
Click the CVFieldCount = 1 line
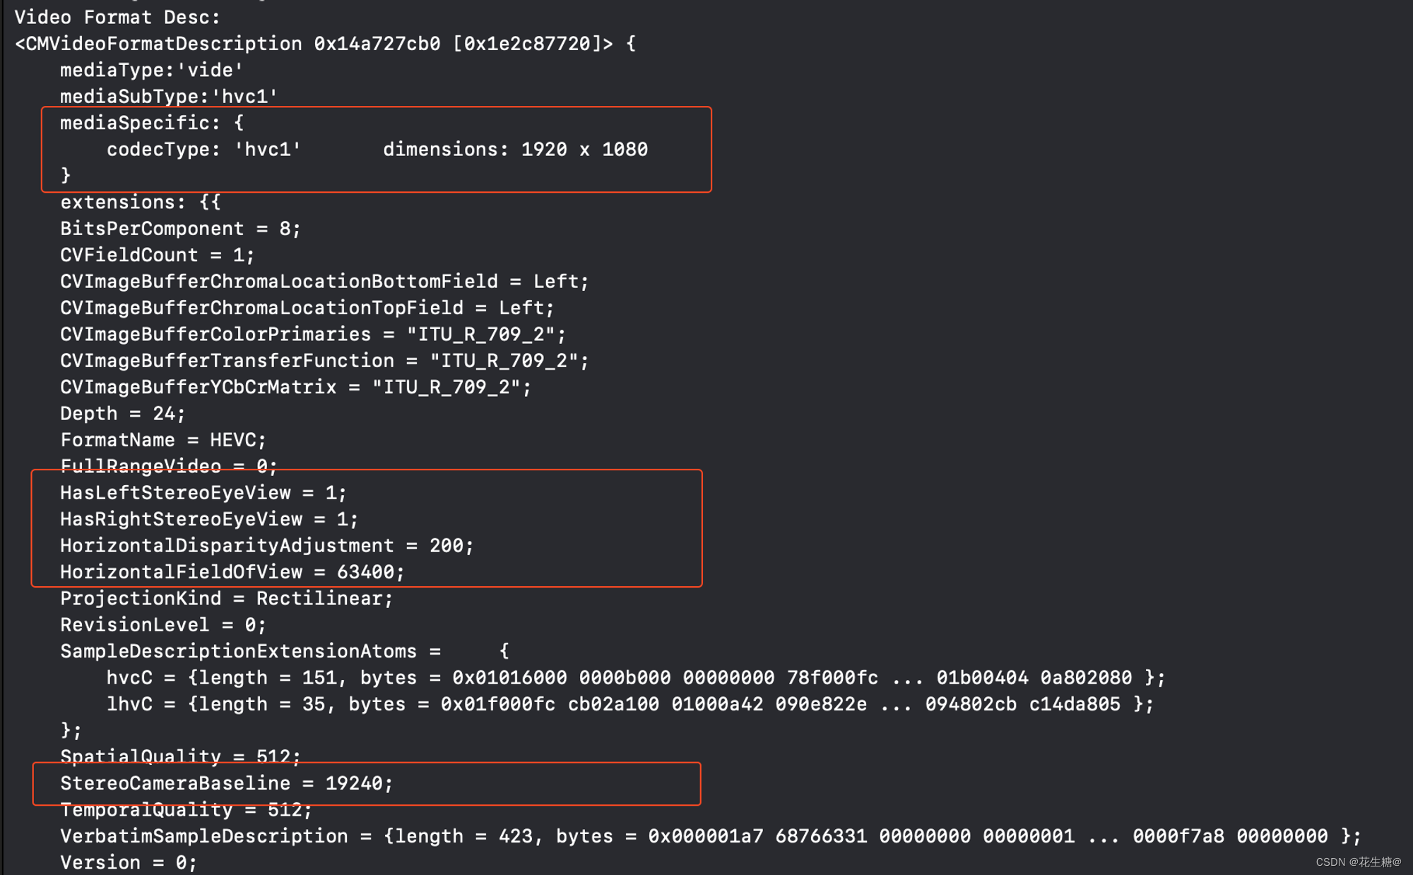(x=157, y=255)
